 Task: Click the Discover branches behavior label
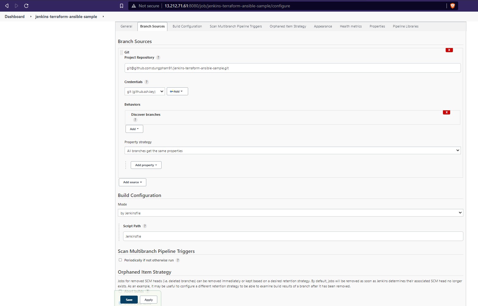(x=146, y=115)
